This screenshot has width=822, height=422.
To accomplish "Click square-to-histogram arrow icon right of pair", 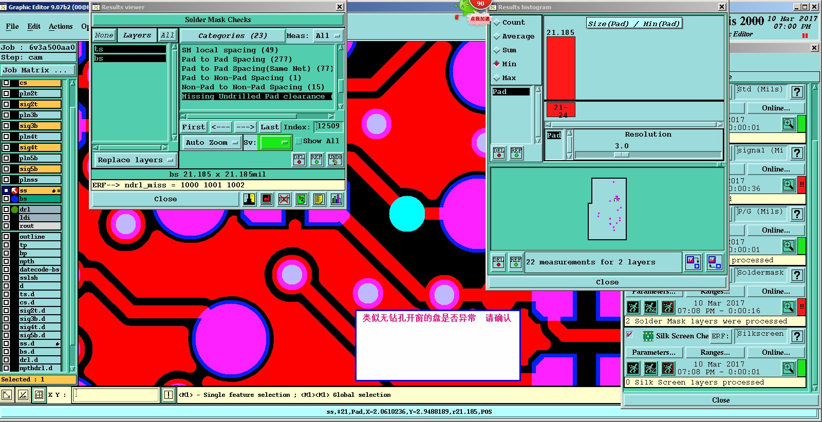I will (x=714, y=262).
